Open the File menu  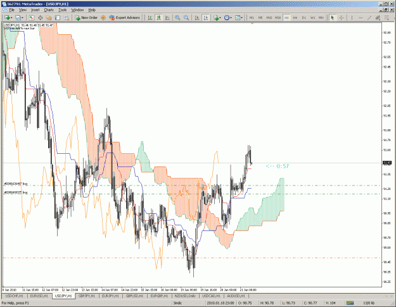tap(12, 10)
